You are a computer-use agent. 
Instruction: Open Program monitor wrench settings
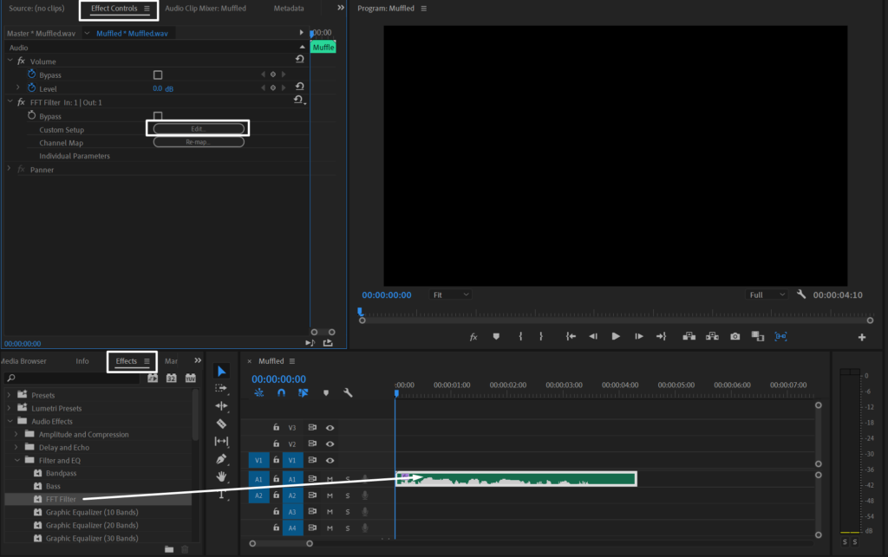click(x=800, y=295)
